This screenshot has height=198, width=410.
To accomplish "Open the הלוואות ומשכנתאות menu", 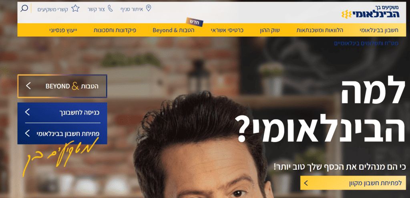I will click(320, 30).
